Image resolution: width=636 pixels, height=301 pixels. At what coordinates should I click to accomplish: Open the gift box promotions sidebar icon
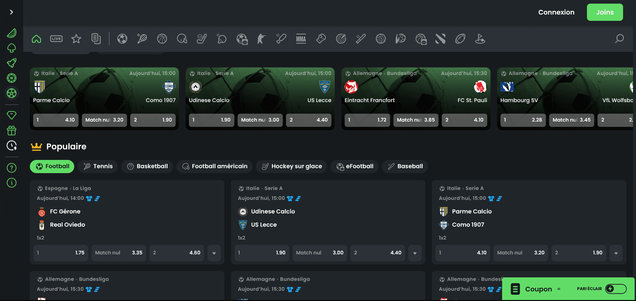coord(12,131)
